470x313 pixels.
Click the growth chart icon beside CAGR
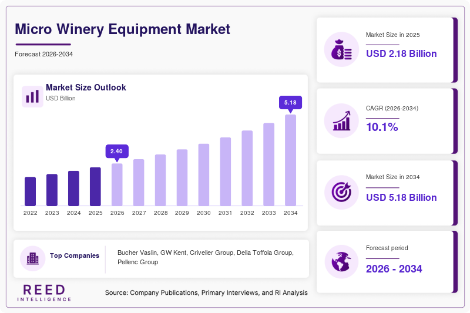[341, 121]
